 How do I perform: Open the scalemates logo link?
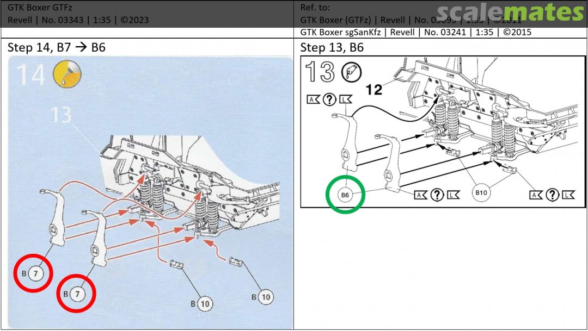(510, 13)
